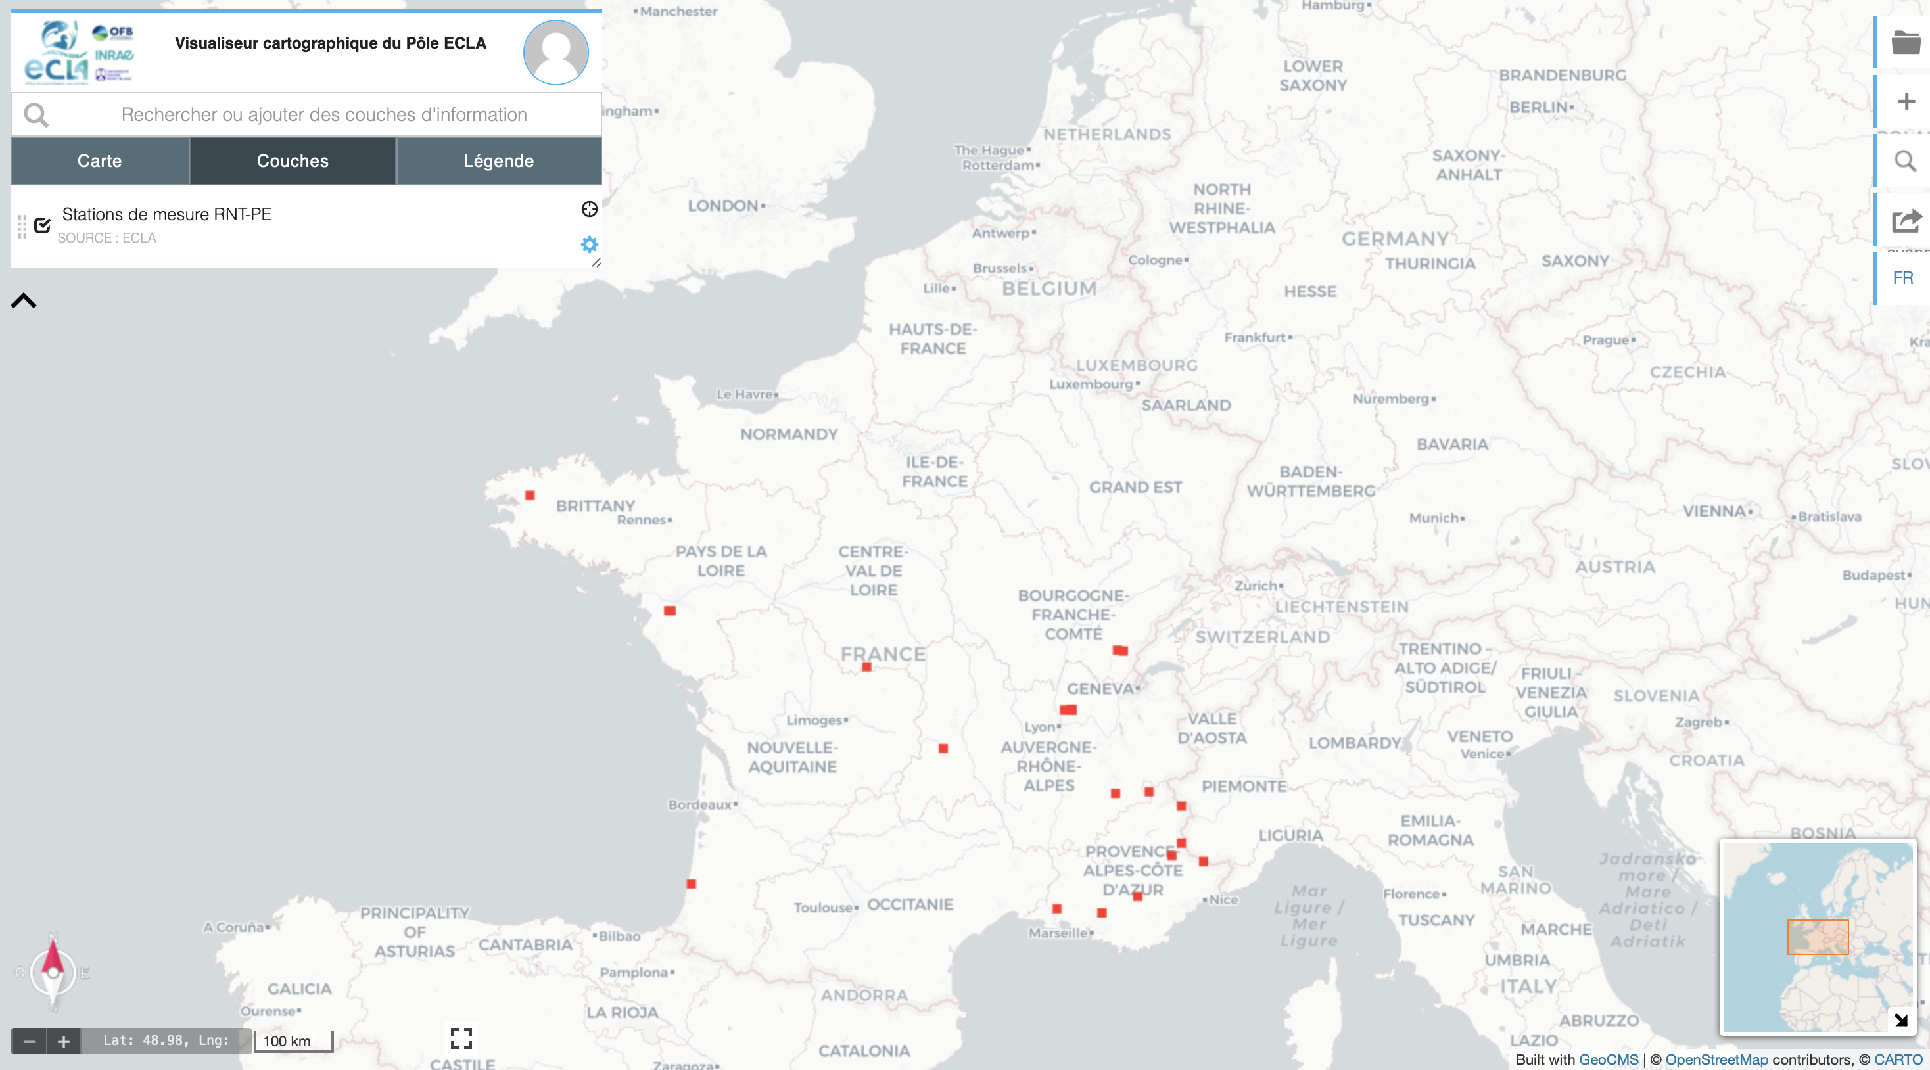Select the station marker in Brittany
The image size is (1930, 1070).
tap(530, 496)
